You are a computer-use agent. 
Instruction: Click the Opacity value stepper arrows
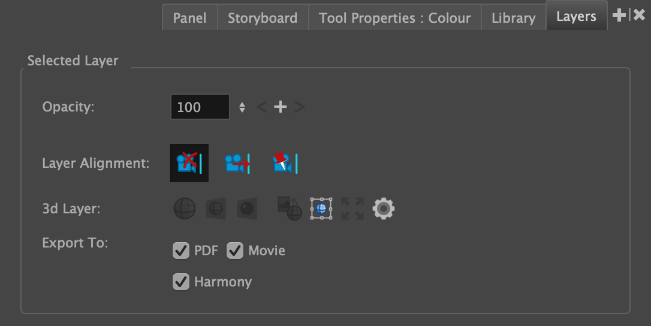[242, 107]
